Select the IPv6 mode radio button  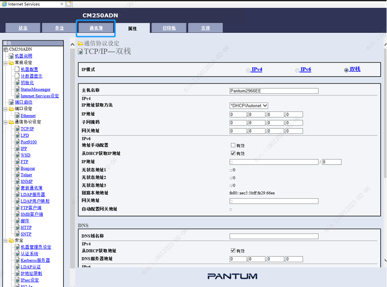coord(297,70)
